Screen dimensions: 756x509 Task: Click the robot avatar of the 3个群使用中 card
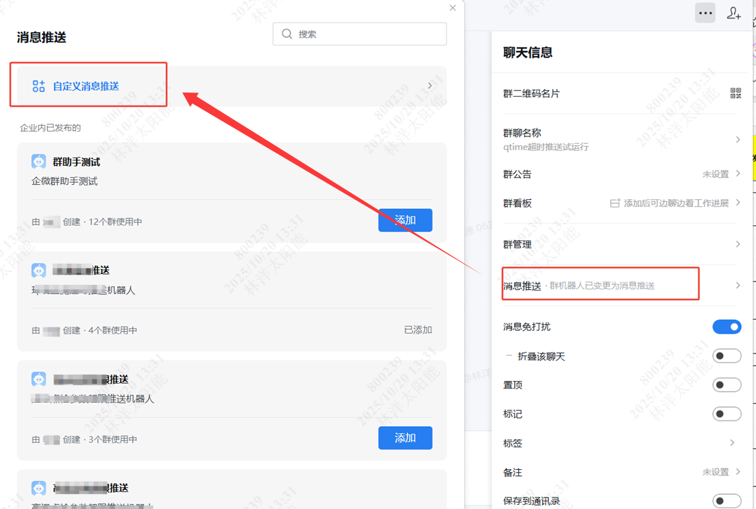(38, 380)
